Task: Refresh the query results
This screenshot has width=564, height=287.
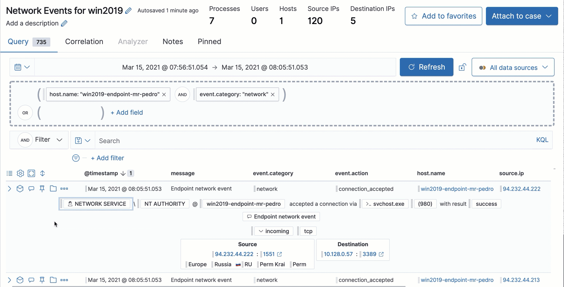Action: click(x=426, y=67)
